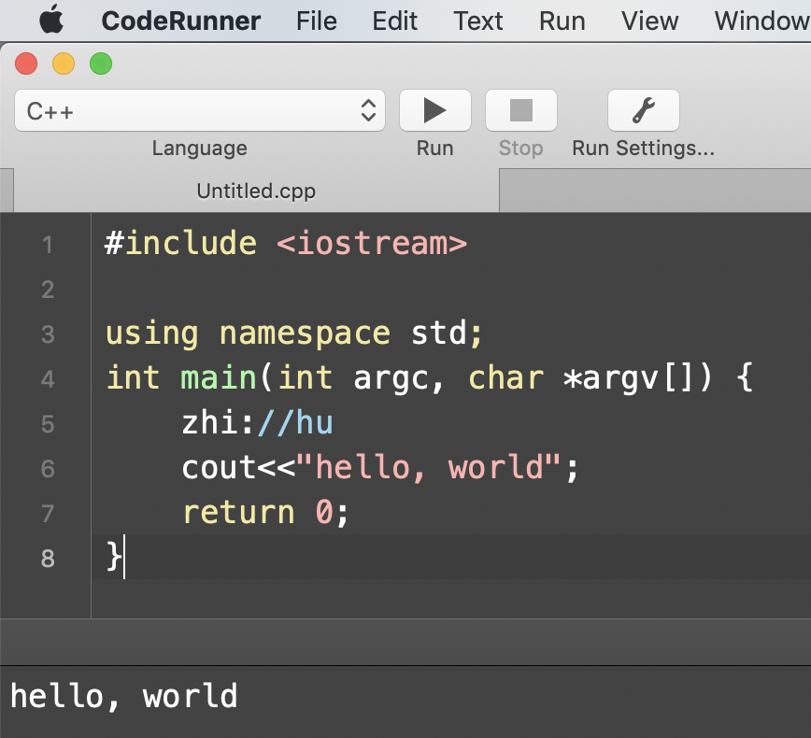This screenshot has height=738, width=811.
Task: Open the CodeRunner application menu
Action: 181,21
